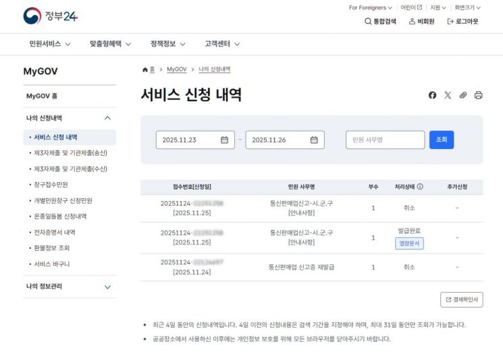Click MyGOV breadcrumb link
Screen dimensions: 503x352
[177, 69]
